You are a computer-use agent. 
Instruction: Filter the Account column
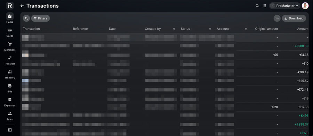[x=246, y=29]
